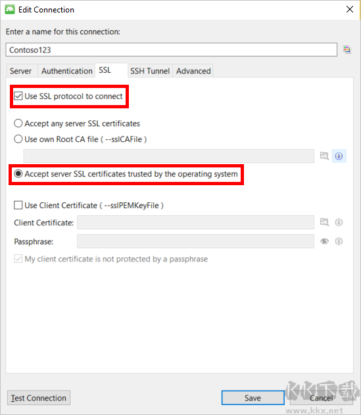Click the Test Connection button
The width and height of the screenshot is (361, 415).
pos(39,398)
